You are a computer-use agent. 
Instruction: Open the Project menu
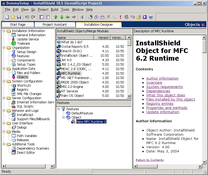pos(43,10)
